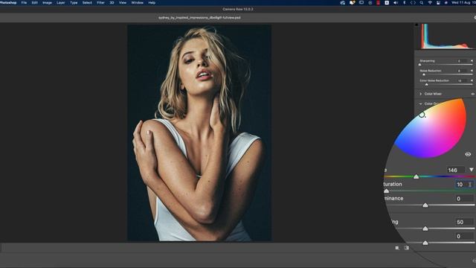Open the View menu

[x=123, y=3]
